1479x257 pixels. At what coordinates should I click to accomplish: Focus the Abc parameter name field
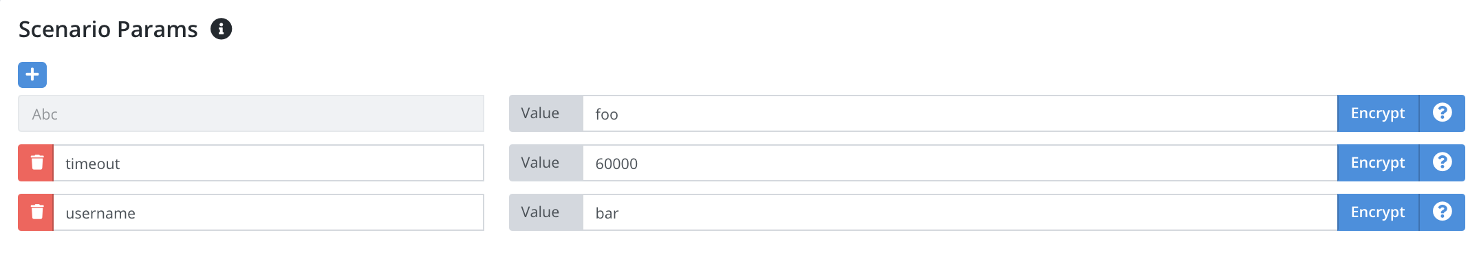pos(251,113)
